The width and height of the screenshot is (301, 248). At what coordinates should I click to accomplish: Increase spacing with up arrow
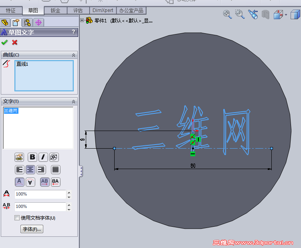point(69,205)
